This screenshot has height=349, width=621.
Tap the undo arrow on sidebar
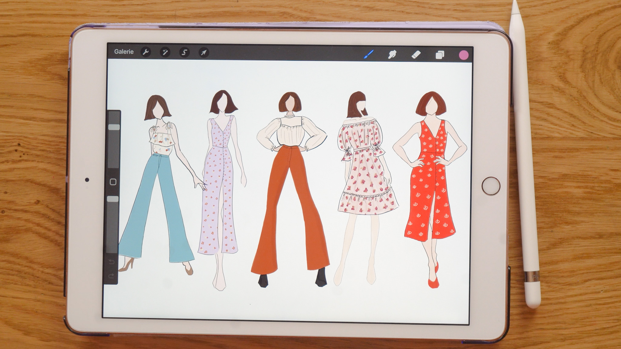click(x=112, y=262)
